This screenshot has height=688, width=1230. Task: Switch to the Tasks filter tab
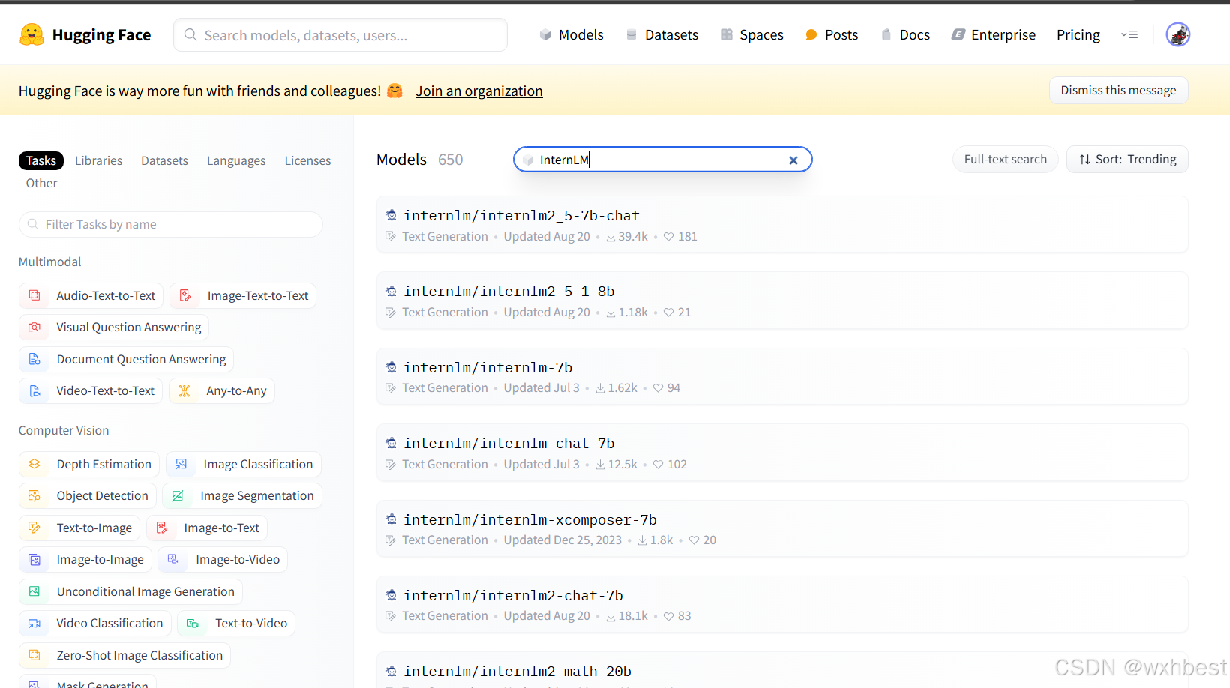tap(41, 160)
